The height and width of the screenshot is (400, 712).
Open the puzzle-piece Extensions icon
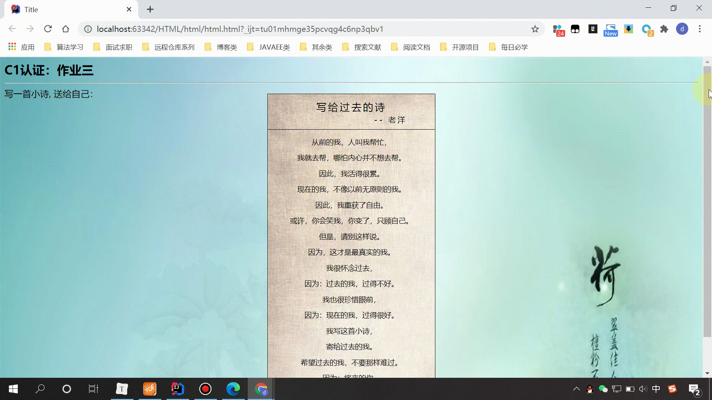coord(664,29)
